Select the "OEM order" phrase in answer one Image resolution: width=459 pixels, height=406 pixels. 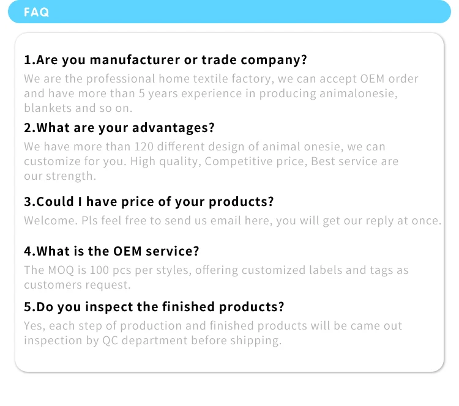click(x=389, y=79)
